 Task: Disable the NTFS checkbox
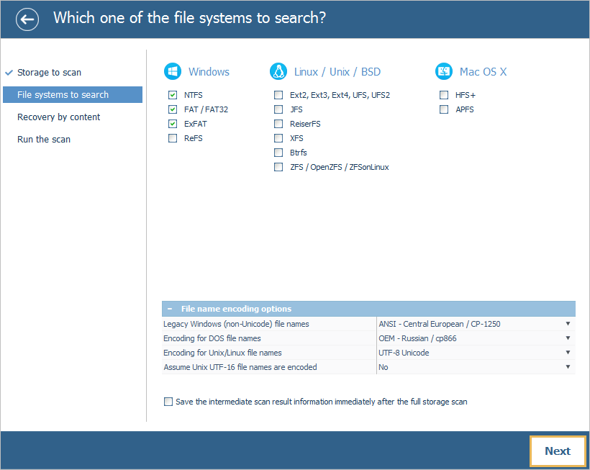173,94
